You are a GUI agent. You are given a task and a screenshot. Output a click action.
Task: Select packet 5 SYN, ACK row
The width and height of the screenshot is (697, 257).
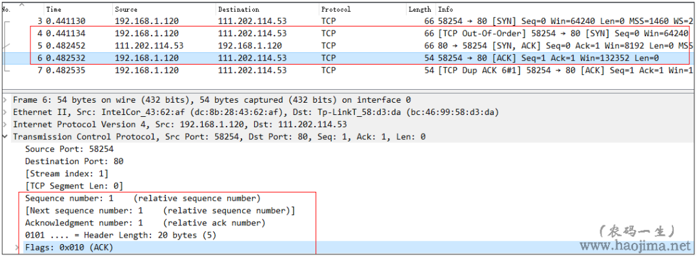tap(348, 46)
